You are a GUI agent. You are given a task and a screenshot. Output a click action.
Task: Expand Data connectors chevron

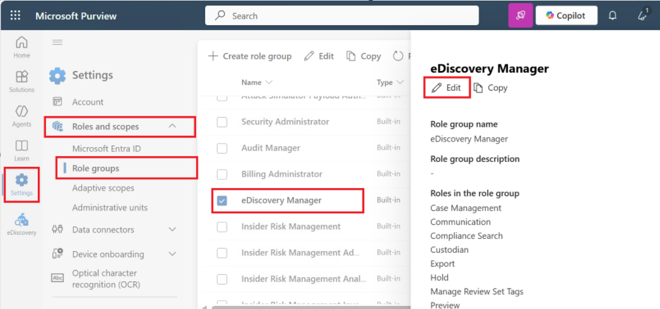coord(172,229)
